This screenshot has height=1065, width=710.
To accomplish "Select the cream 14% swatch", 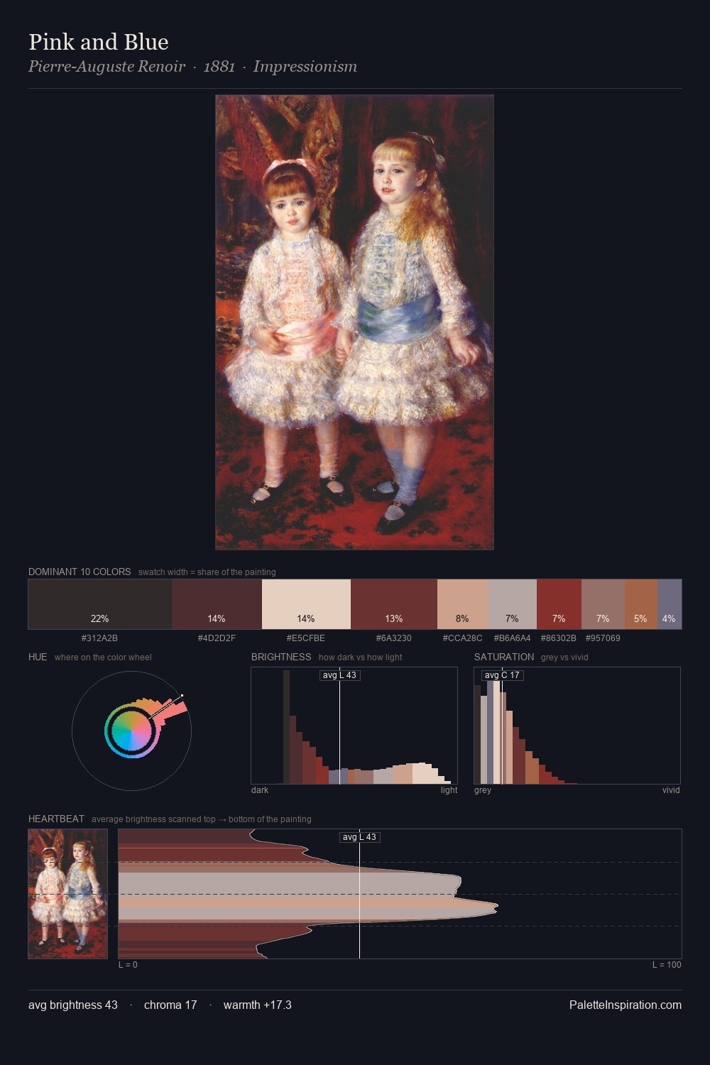I will pyautogui.click(x=306, y=604).
